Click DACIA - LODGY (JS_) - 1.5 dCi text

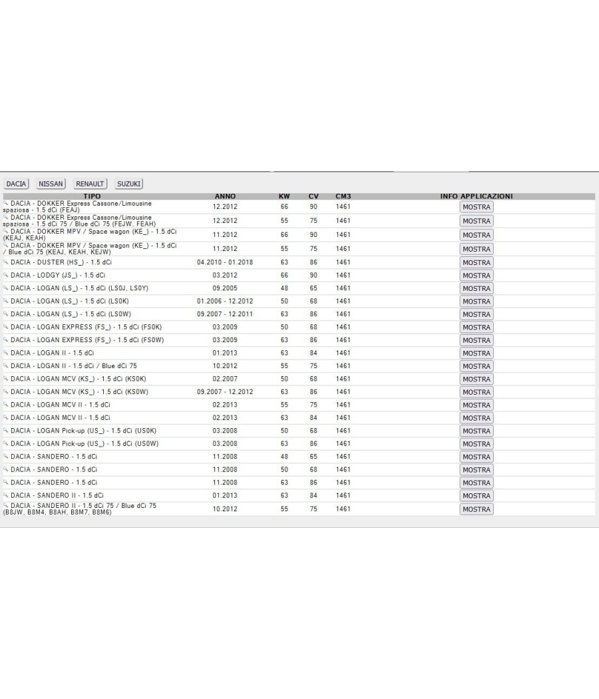pyautogui.click(x=58, y=275)
